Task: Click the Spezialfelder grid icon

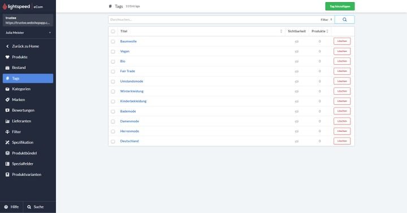Action: (7, 164)
